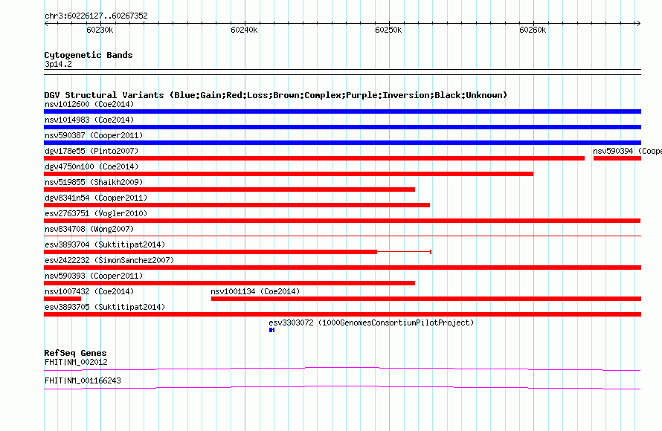Click the 60250k ruler label
662x431 pixels.
(388, 30)
